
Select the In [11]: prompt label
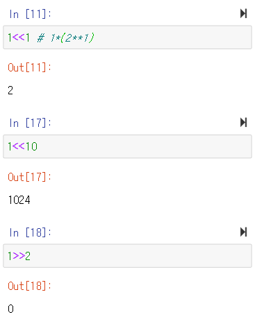click(30, 14)
